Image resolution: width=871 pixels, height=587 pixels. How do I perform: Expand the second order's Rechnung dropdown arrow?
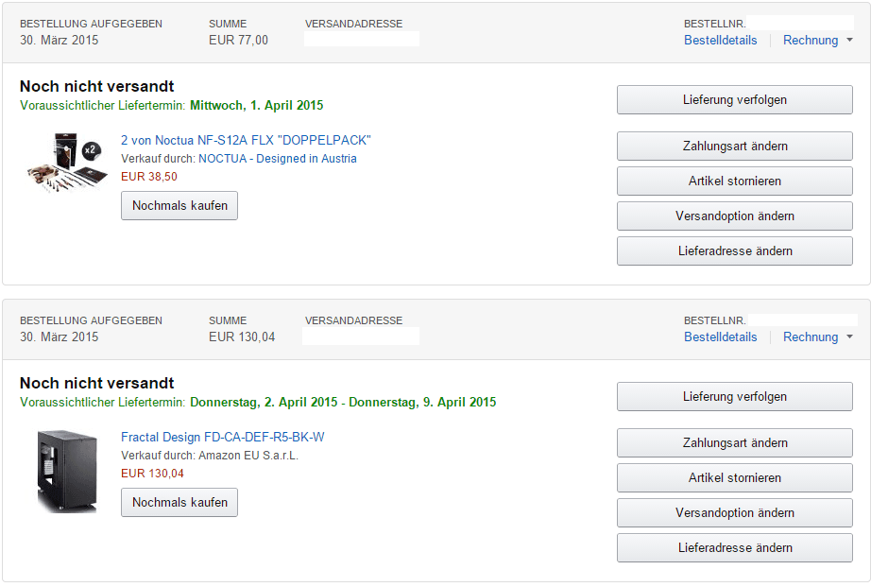click(849, 337)
